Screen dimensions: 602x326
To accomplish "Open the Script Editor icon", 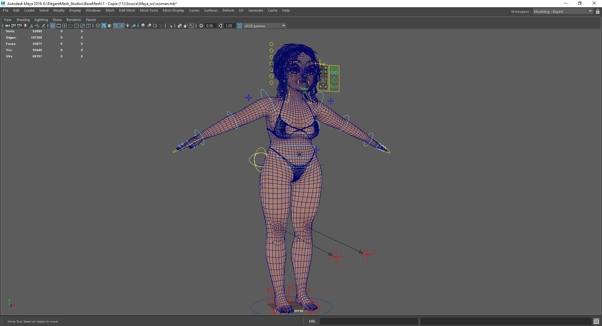I will 596,321.
